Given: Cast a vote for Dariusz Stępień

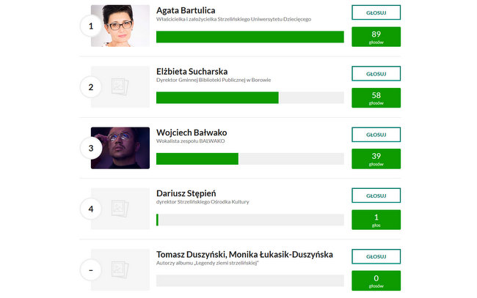Looking at the screenshot, I should pos(376,195).
